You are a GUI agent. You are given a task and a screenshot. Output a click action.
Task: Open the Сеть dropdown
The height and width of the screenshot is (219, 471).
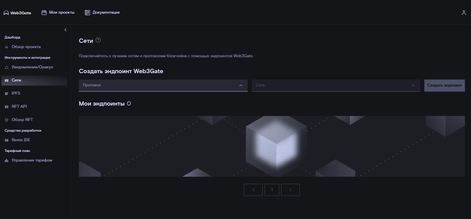(x=336, y=85)
